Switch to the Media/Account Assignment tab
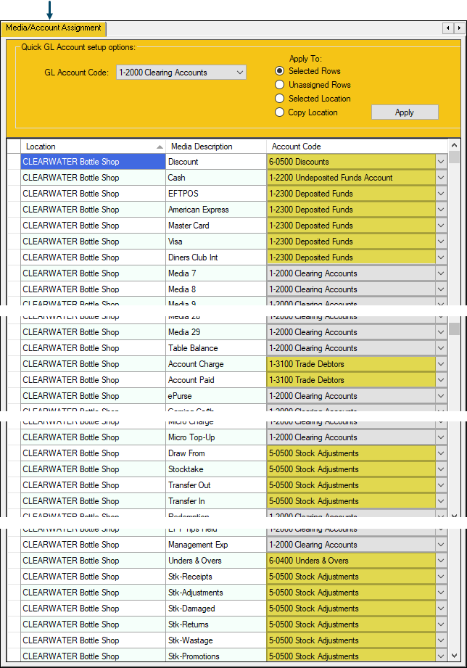This screenshot has height=668, width=467. [x=54, y=28]
